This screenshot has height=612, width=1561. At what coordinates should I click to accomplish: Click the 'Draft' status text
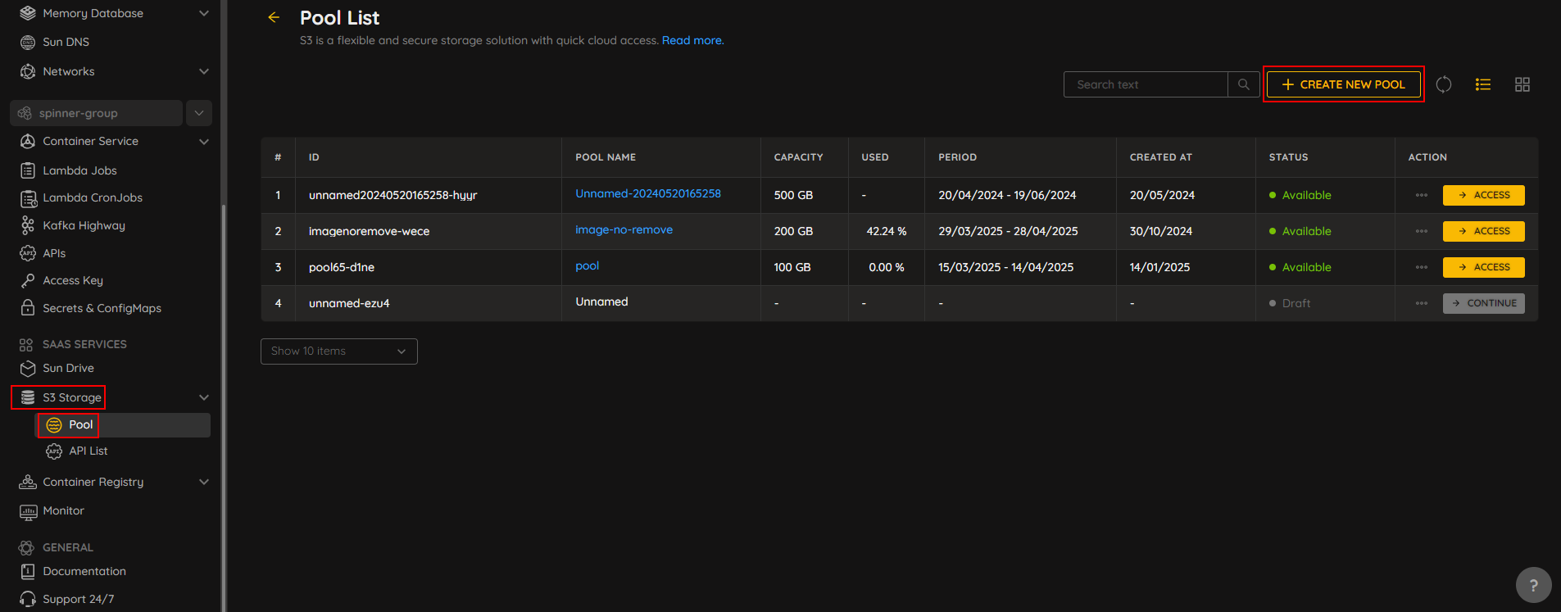[x=1296, y=303]
